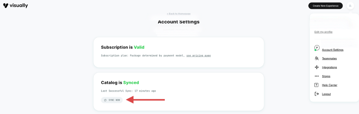The width and height of the screenshot is (359, 114).
Task: Click the Edit my profile link
Action: coord(323,32)
